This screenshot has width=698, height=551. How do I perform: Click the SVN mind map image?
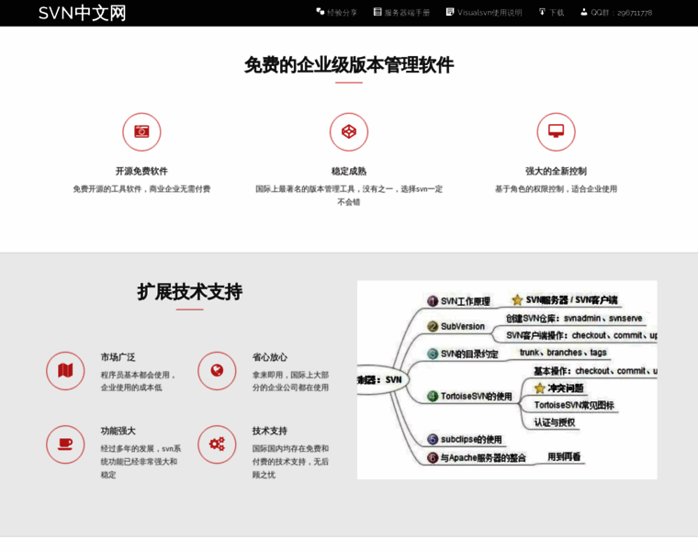[x=507, y=379]
